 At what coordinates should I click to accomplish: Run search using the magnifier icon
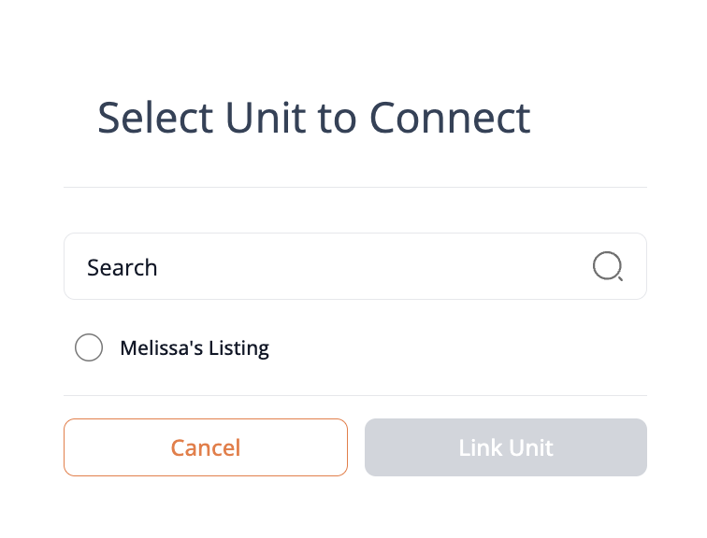click(608, 266)
